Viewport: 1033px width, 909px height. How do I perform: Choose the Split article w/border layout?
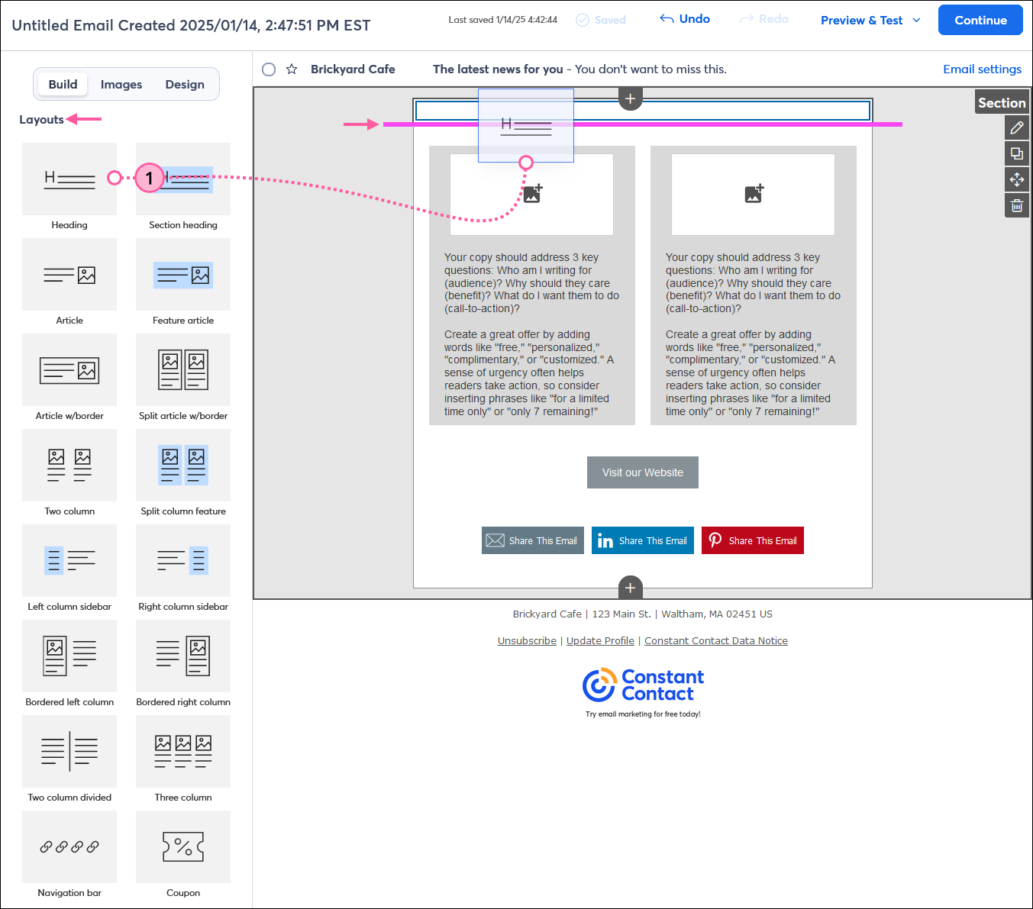183,370
